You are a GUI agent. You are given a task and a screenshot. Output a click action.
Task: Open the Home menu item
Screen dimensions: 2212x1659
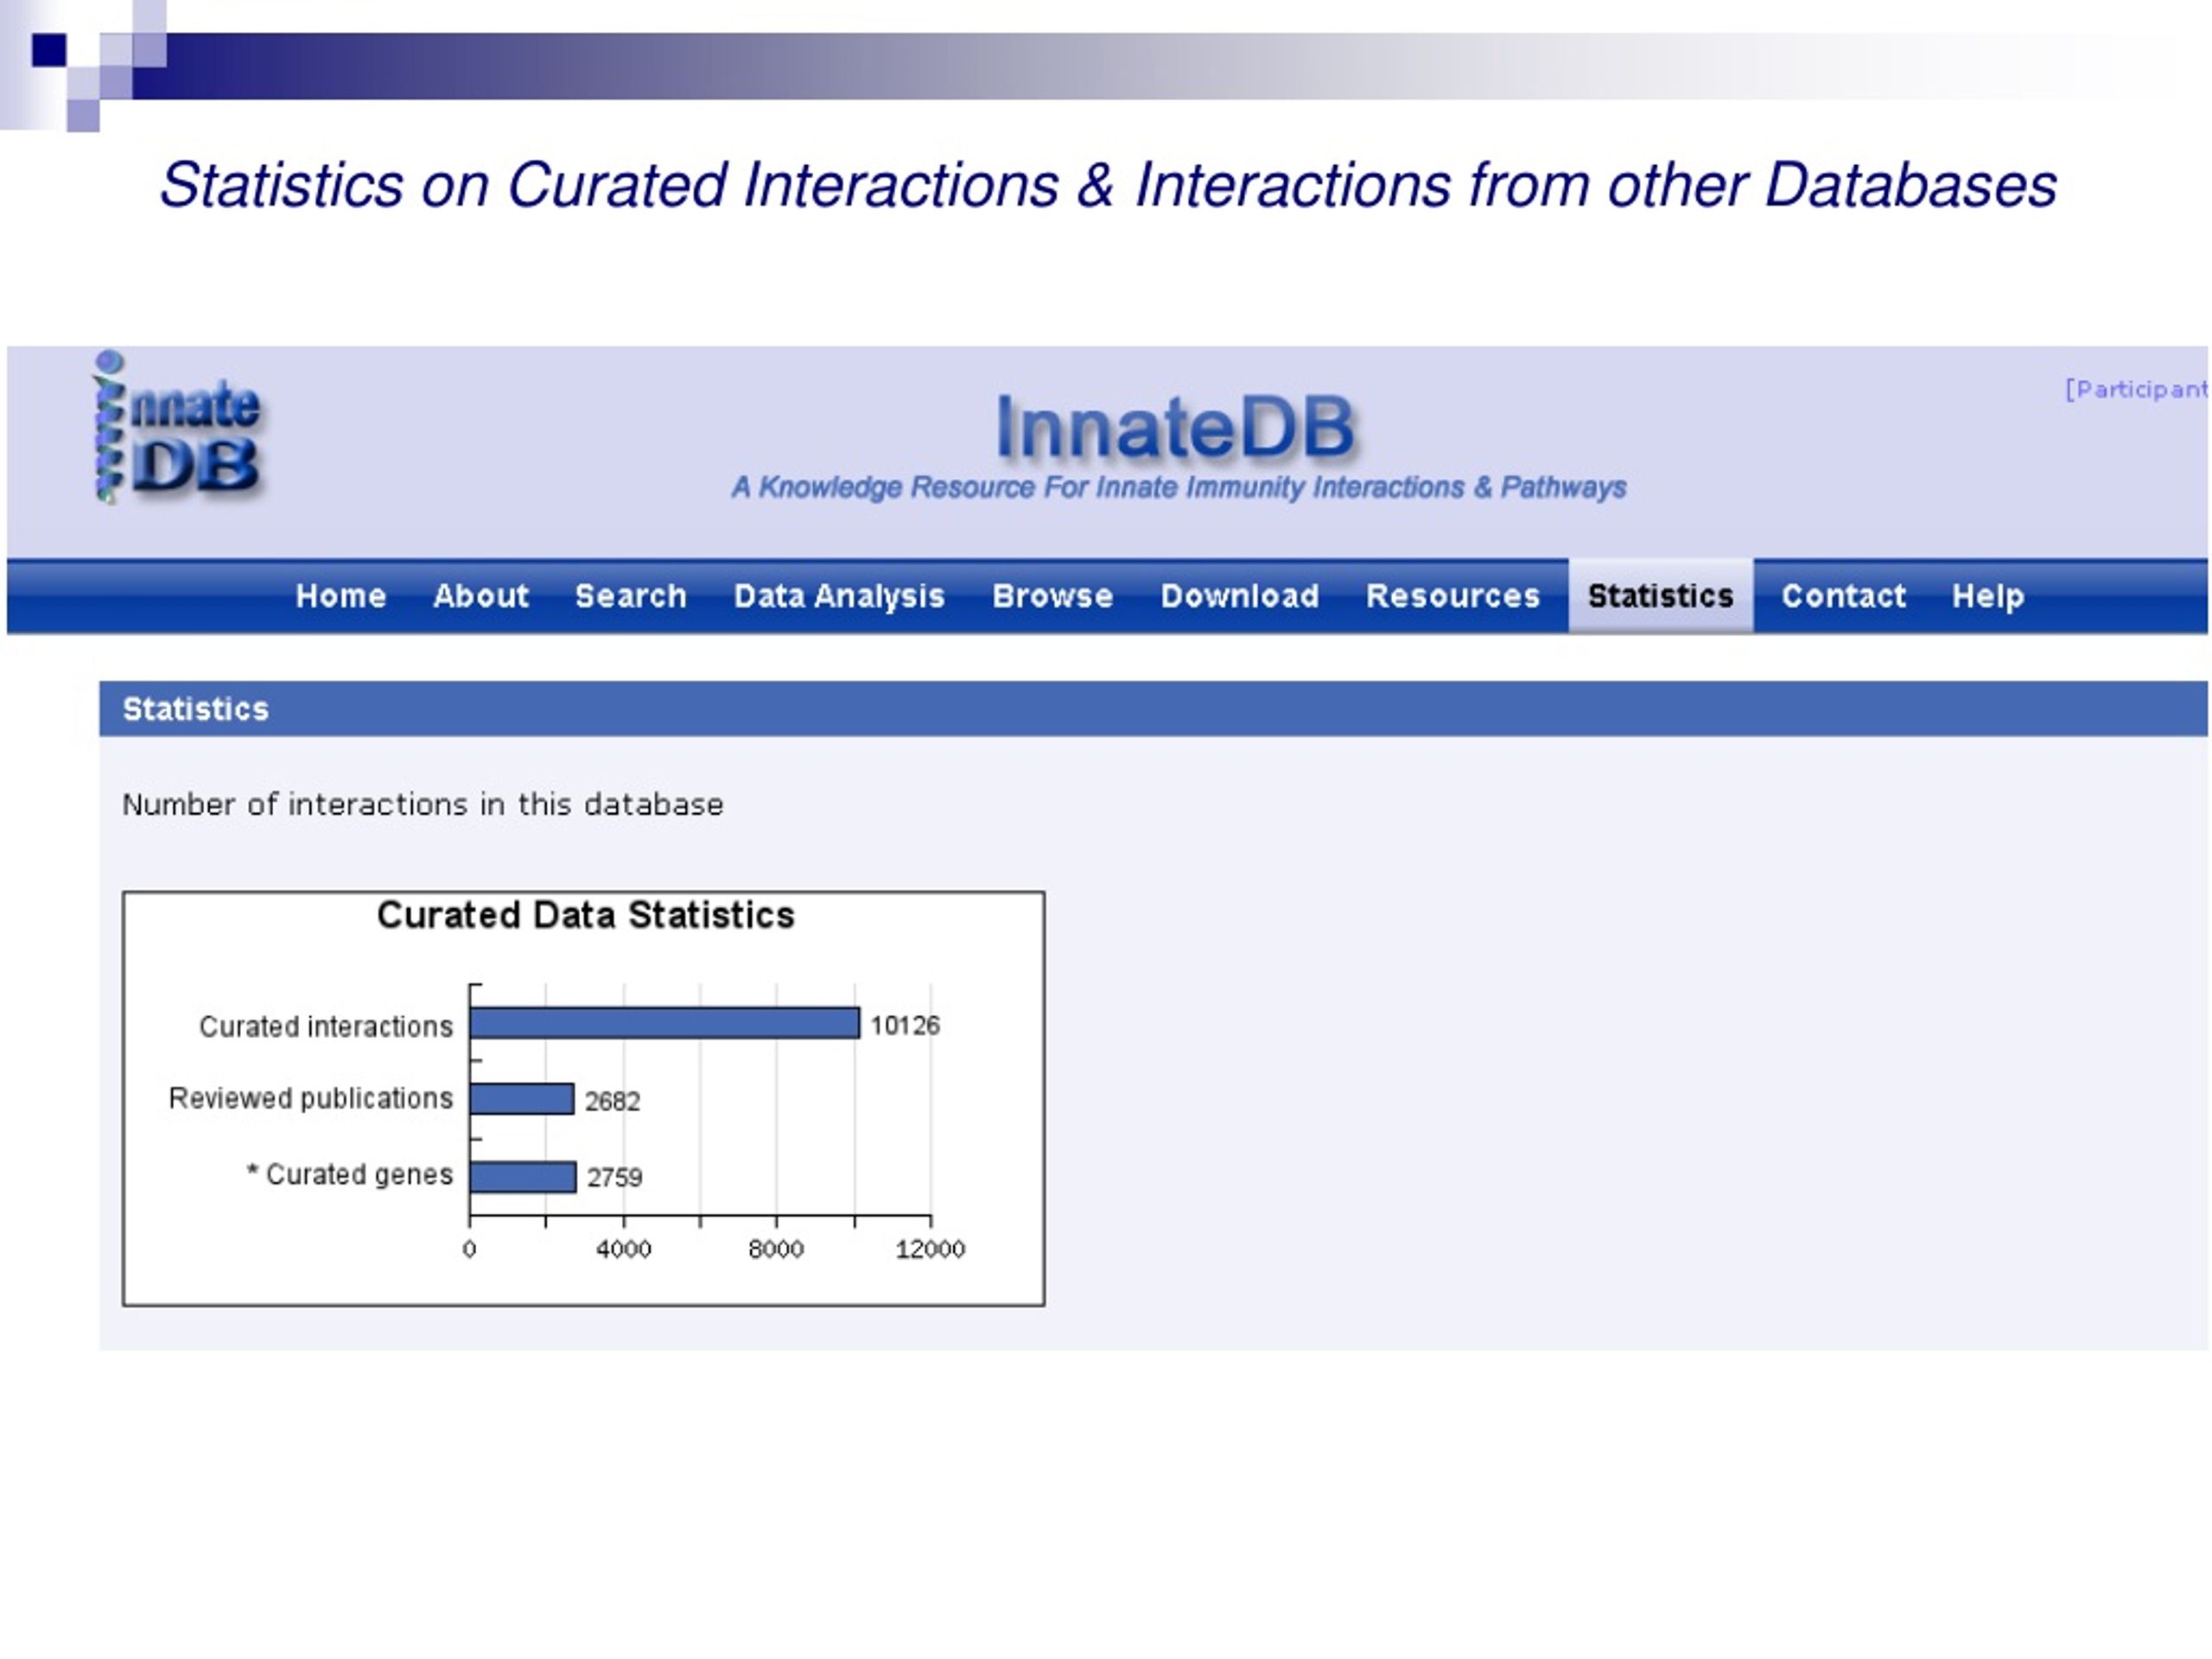click(341, 596)
